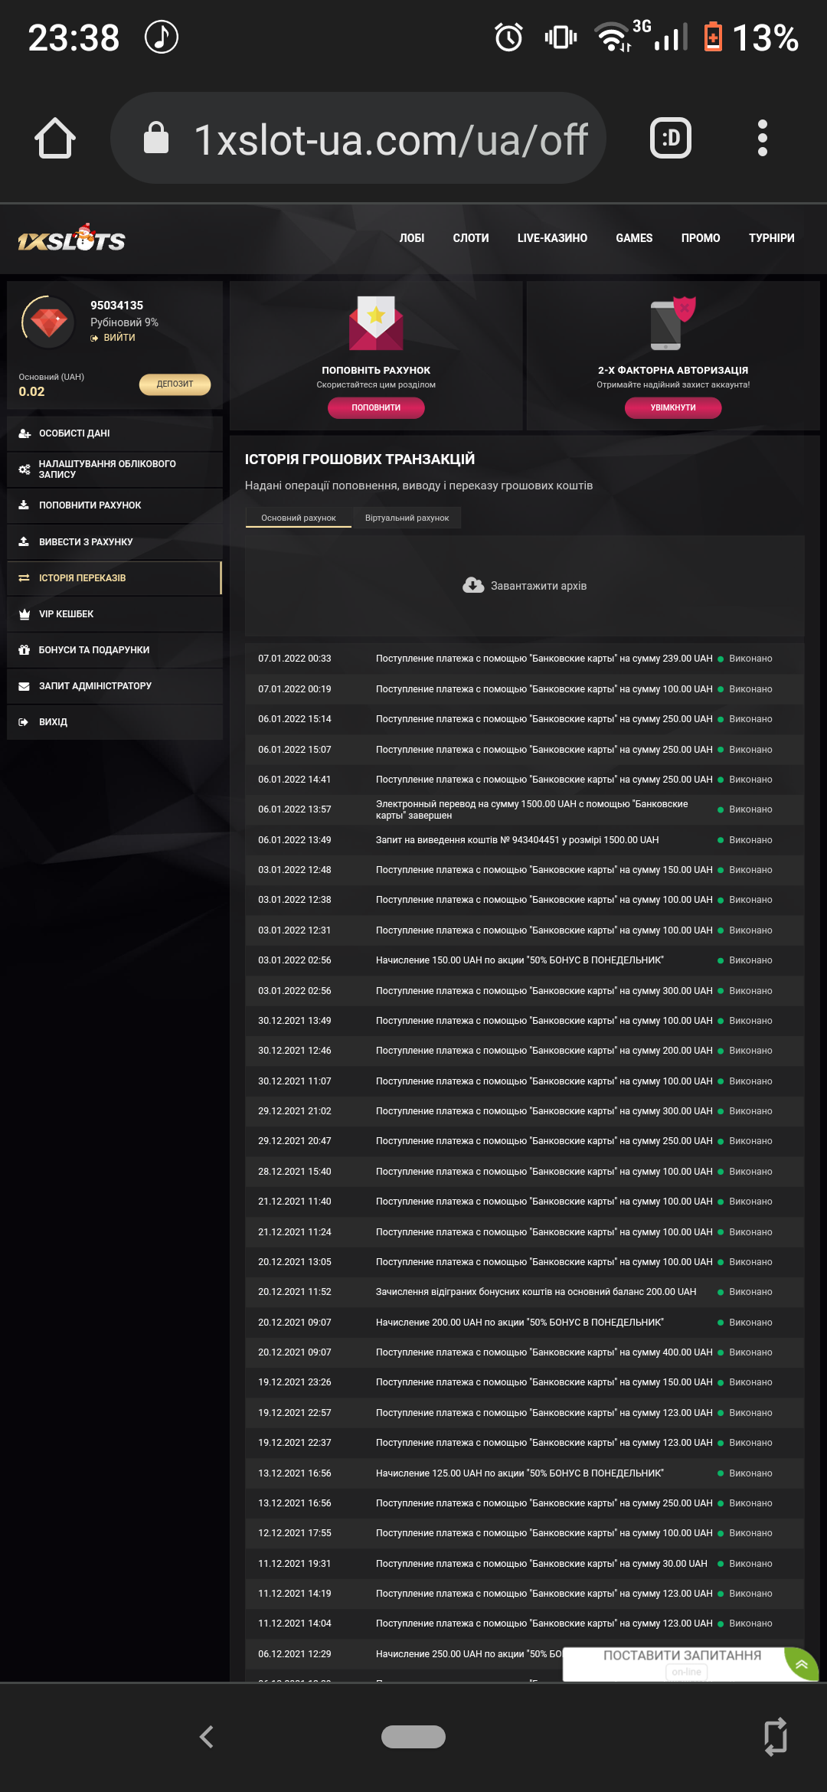Tap the Android back navigation arrow
Viewport: 827px width, 1792px height.
(207, 1737)
